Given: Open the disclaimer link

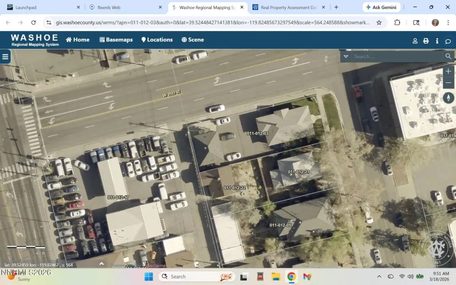Looking at the screenshot, I should coord(156,265).
